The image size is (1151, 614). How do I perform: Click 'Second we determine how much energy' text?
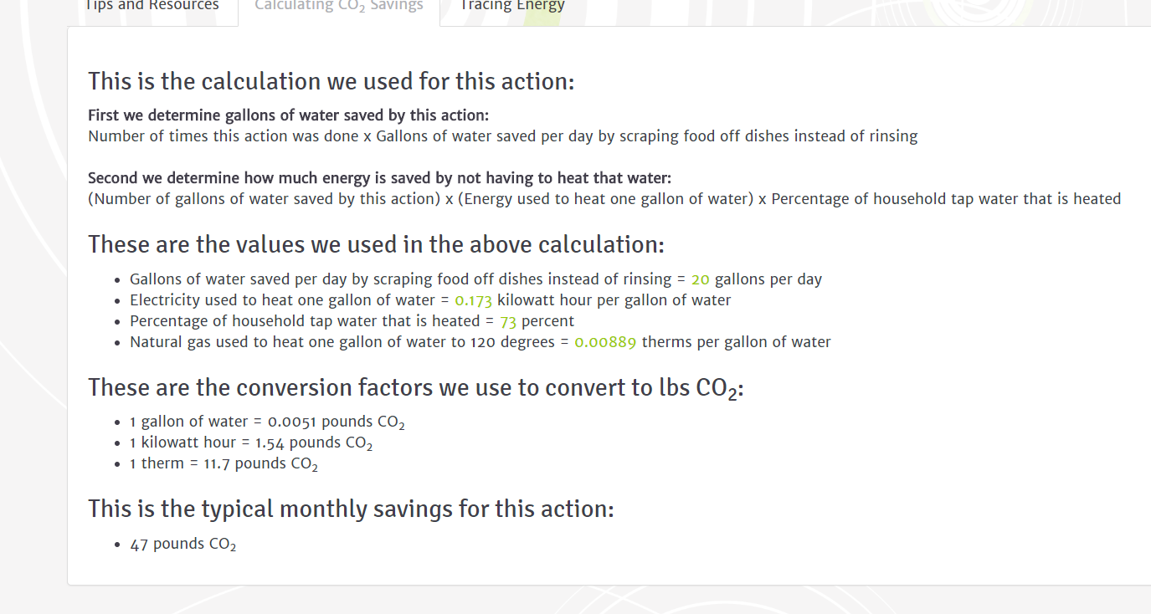[x=379, y=178]
